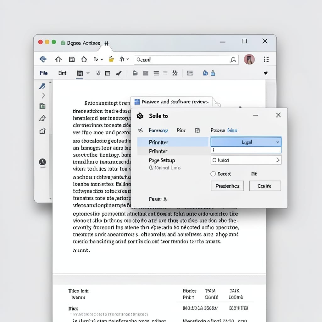
Task: Click the back arrow in navigation bar
Action: (43, 59)
